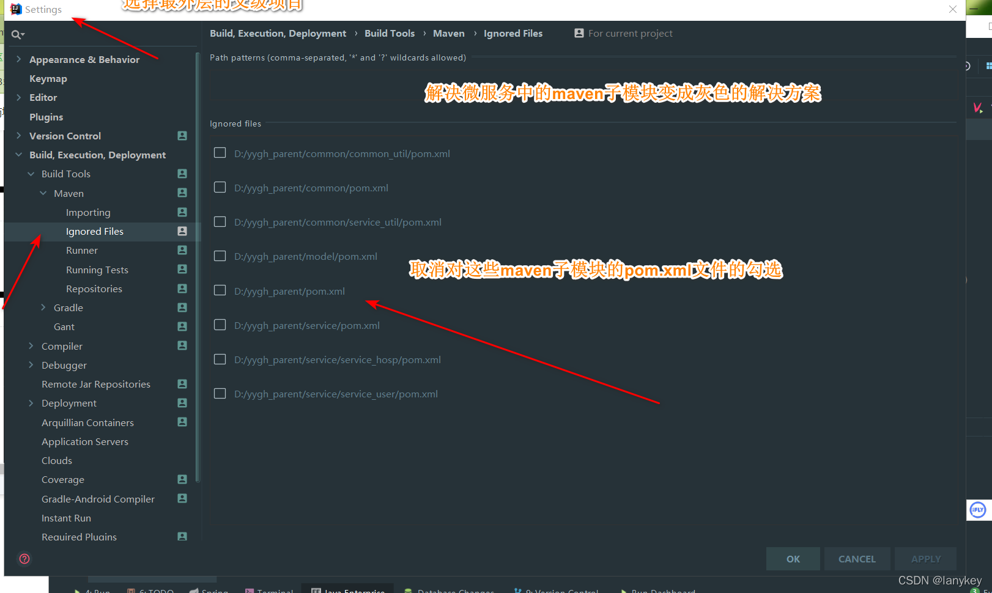Click the Settings window app icon

16,9
